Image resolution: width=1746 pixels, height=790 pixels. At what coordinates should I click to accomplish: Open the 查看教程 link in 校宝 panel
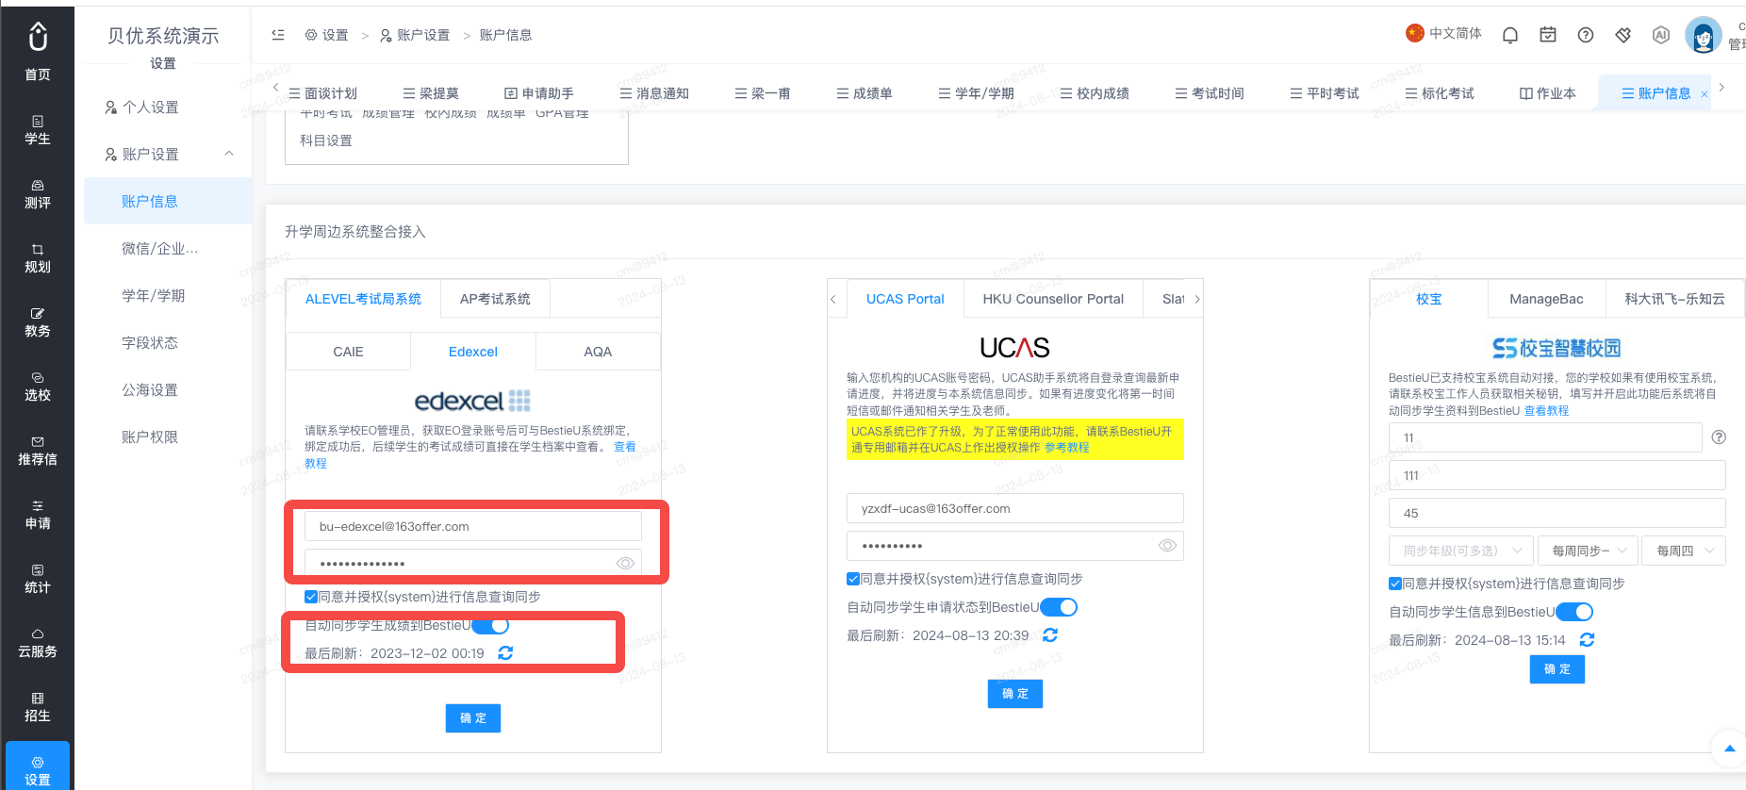[1546, 411]
